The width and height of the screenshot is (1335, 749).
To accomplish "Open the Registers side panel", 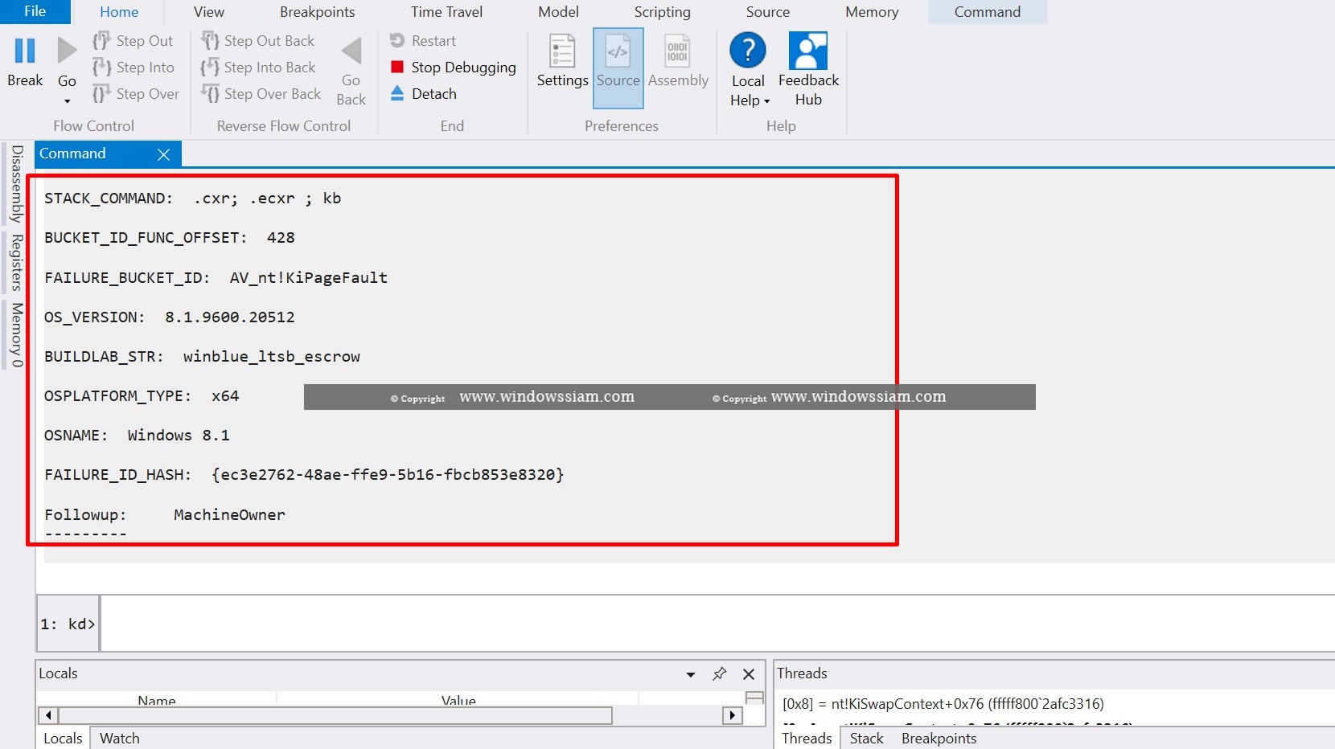I will [x=17, y=263].
